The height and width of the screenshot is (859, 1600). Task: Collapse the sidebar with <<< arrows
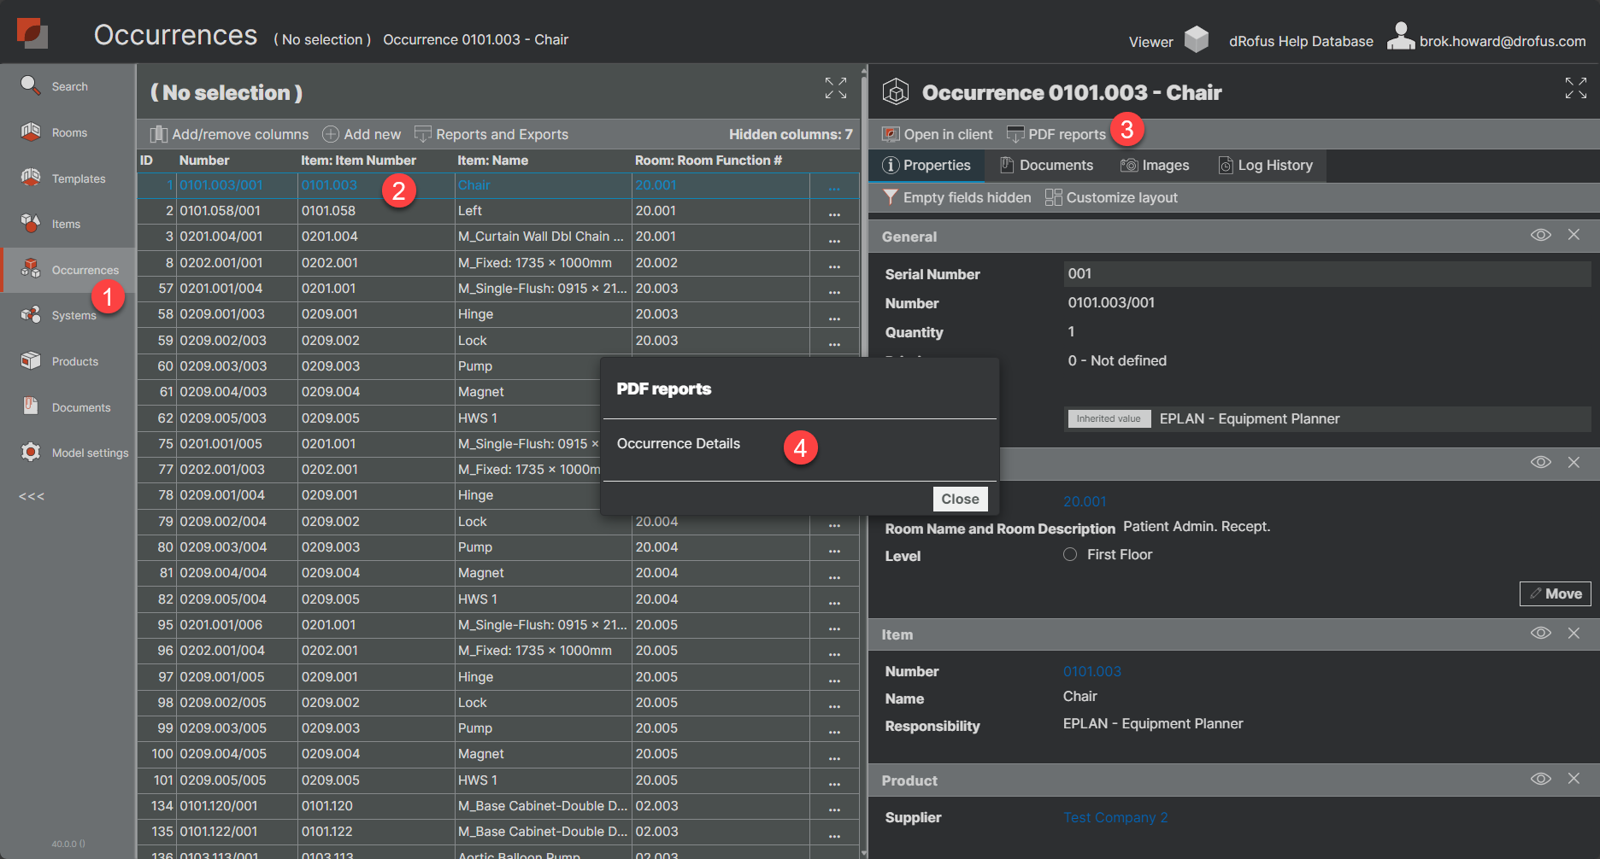click(32, 496)
